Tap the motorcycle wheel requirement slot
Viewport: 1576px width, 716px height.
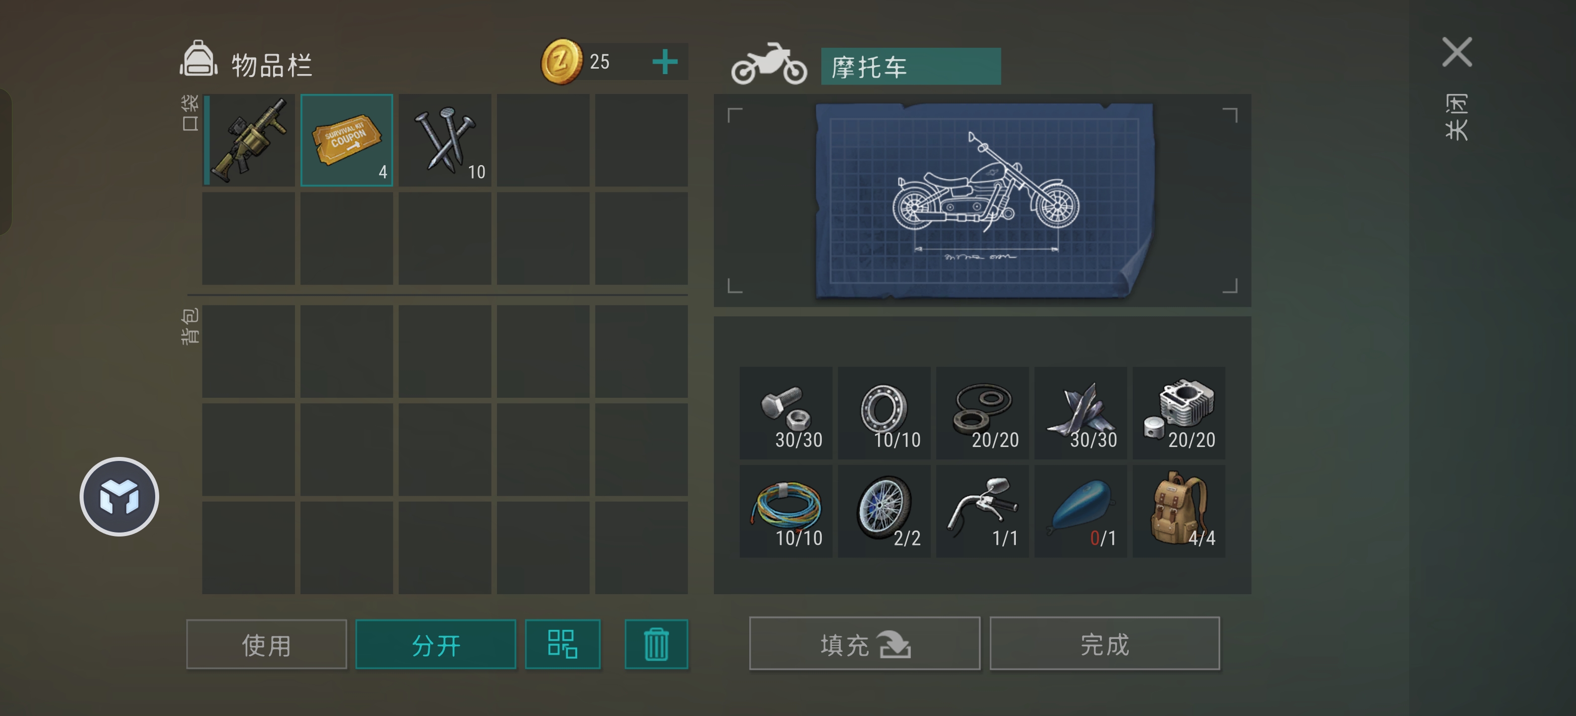click(884, 511)
